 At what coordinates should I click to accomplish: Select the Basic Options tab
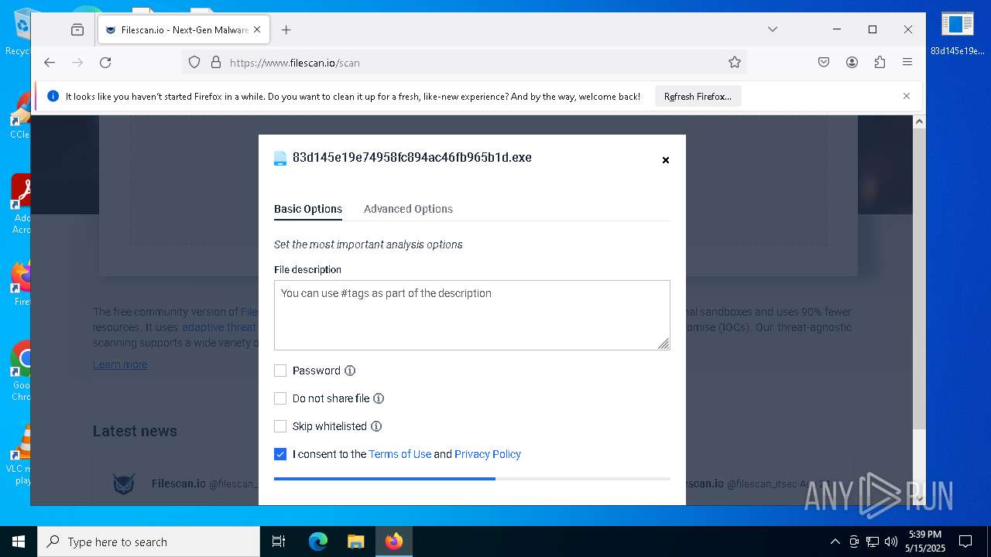pos(308,209)
